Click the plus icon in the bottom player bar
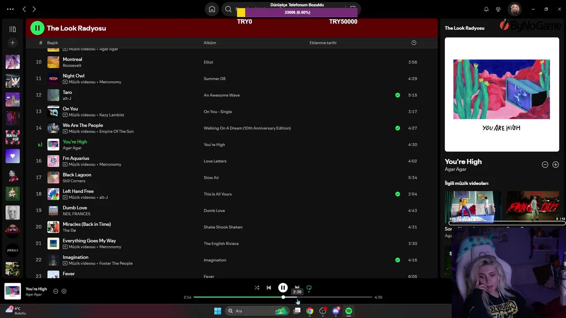The height and width of the screenshot is (318, 566). point(64,291)
